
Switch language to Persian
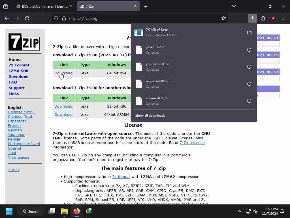click(x=14, y=139)
